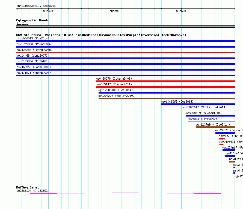Open the dgv14n68 (Wong2007) variant label
Screen dimensions: 243x209
point(32,56)
